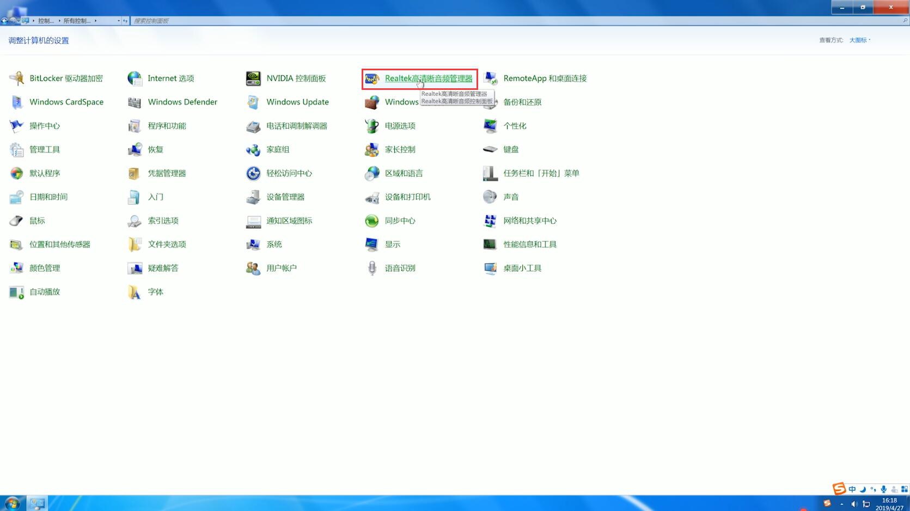Screen dimensions: 910x511
Task: Open 自动播放 icon
Action: pyautogui.click(x=17, y=291)
